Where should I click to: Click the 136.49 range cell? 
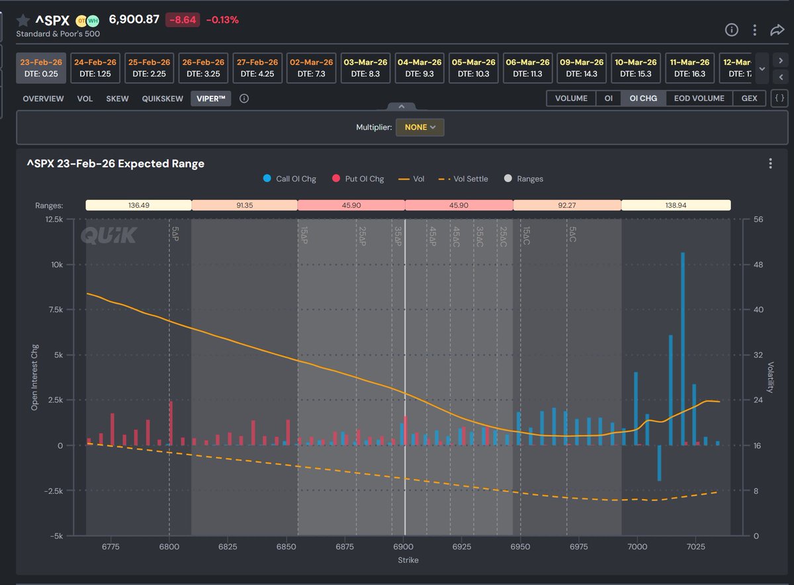[x=138, y=206]
